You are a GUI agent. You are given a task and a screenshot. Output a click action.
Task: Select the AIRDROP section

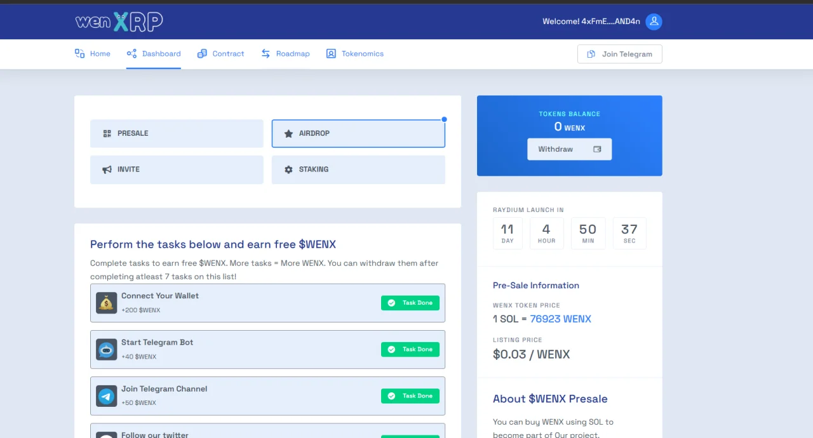[358, 133]
